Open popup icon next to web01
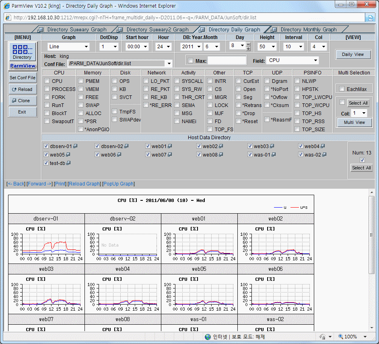This screenshot has width=379, height=344. pos(170,146)
